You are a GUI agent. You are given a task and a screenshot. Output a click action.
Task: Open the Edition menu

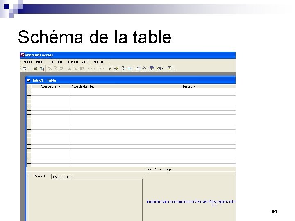41,62
